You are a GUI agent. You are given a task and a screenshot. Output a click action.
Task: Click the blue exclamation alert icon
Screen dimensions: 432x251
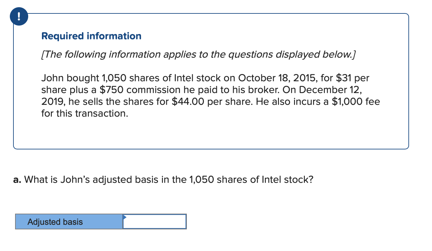coord(19,16)
